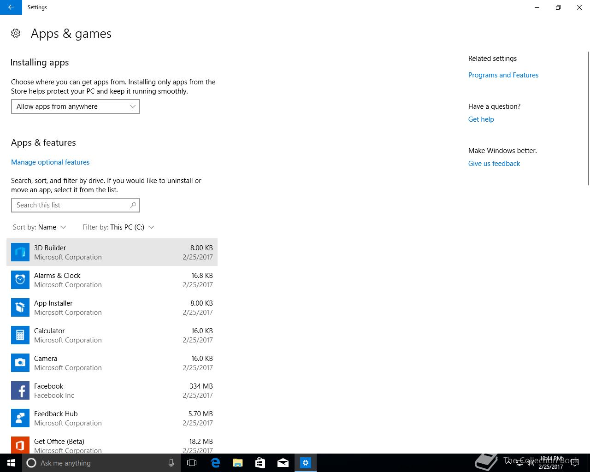Open the Mail app from the taskbar
Image resolution: width=590 pixels, height=472 pixels.
click(283, 463)
